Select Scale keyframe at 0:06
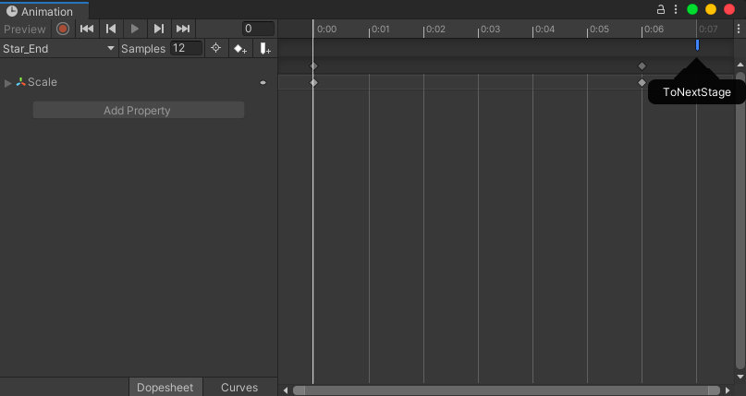Screen dimensions: 746x396 point(642,83)
